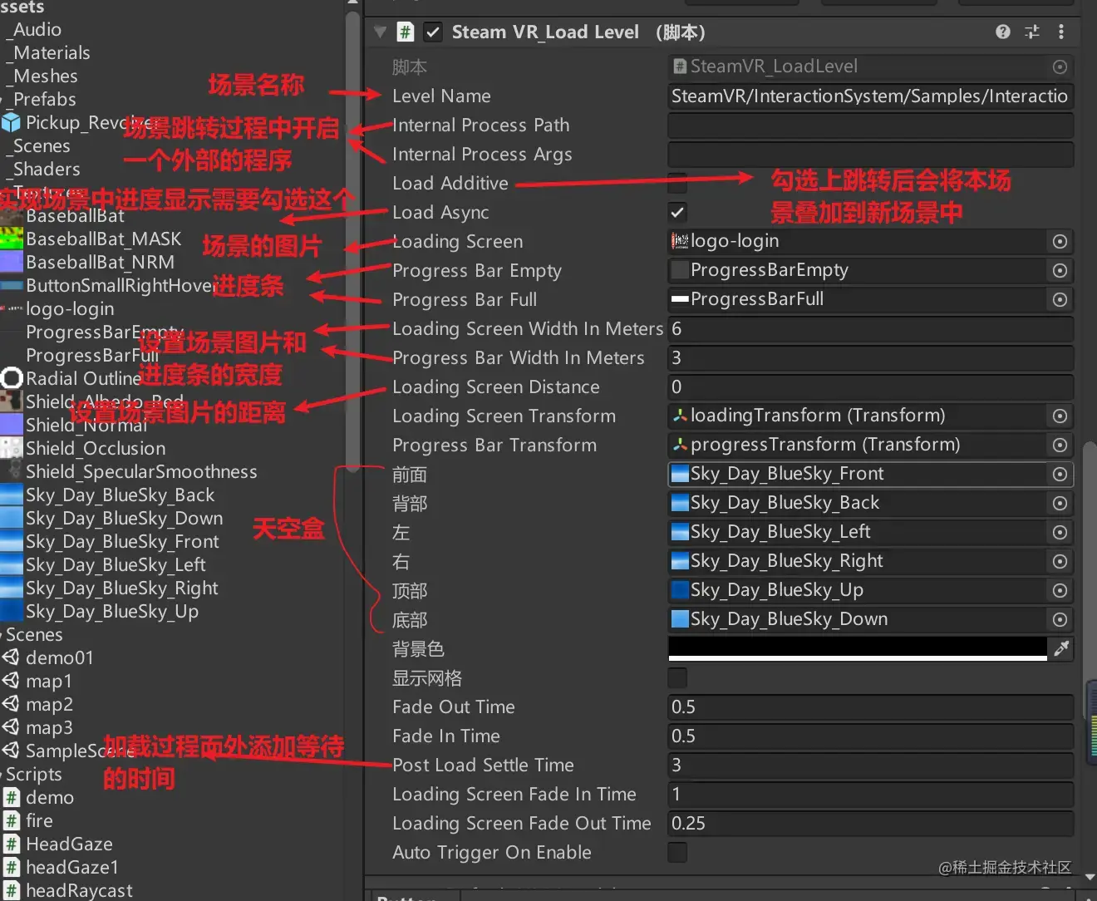Uncheck the Load Async checkbox

(678, 212)
